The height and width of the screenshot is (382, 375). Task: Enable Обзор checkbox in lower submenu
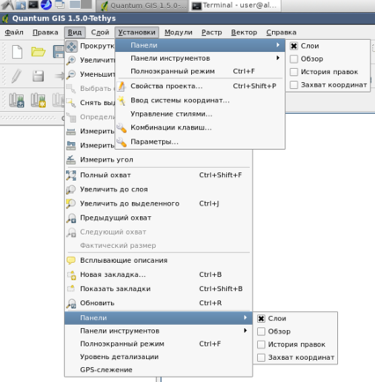click(x=261, y=332)
